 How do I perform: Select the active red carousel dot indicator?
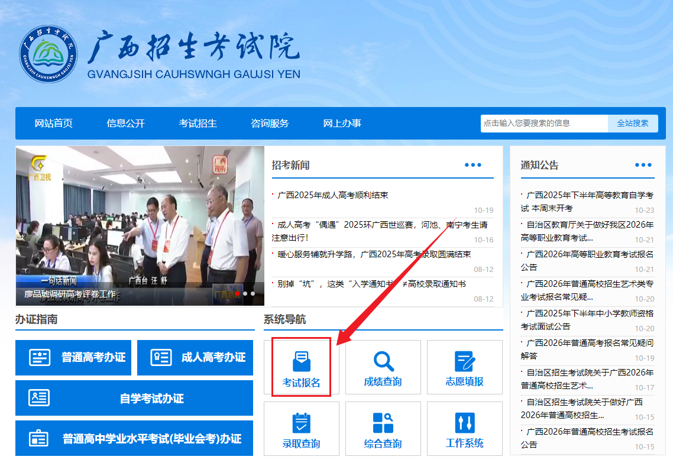[237, 293]
